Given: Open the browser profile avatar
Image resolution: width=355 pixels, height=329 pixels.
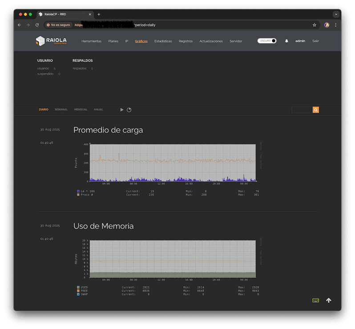Looking at the screenshot, I should tap(327, 25).
